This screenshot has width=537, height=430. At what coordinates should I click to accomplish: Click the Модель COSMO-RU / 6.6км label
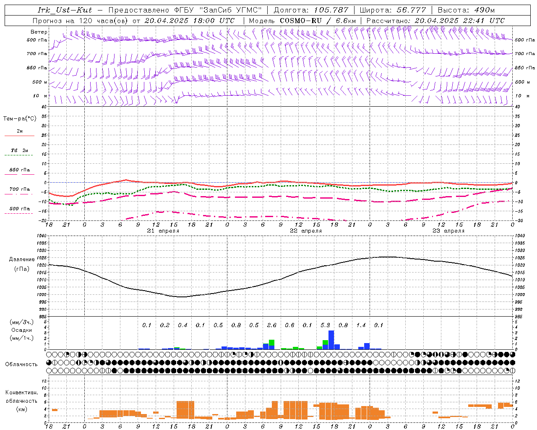(302, 21)
